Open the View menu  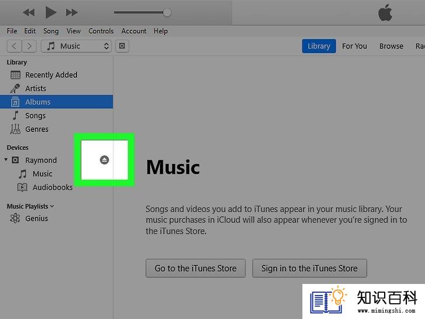point(74,31)
